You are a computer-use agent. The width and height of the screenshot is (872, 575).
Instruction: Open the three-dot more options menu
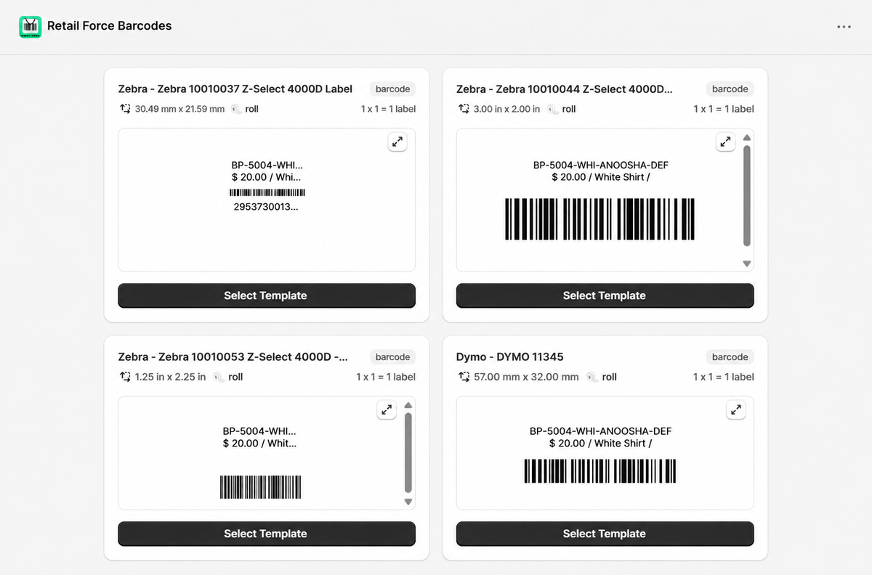click(x=844, y=26)
